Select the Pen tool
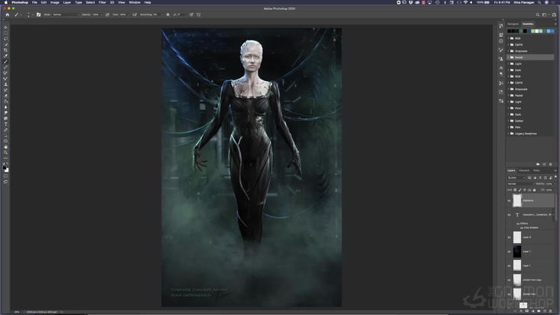The width and height of the screenshot is (560, 315). pos(5,130)
